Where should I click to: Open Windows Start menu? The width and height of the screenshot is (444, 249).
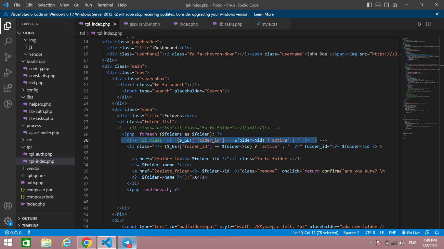pos(8,243)
